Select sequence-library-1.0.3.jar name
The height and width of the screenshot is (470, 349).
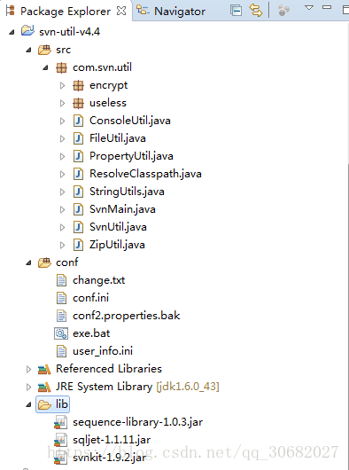point(137,422)
